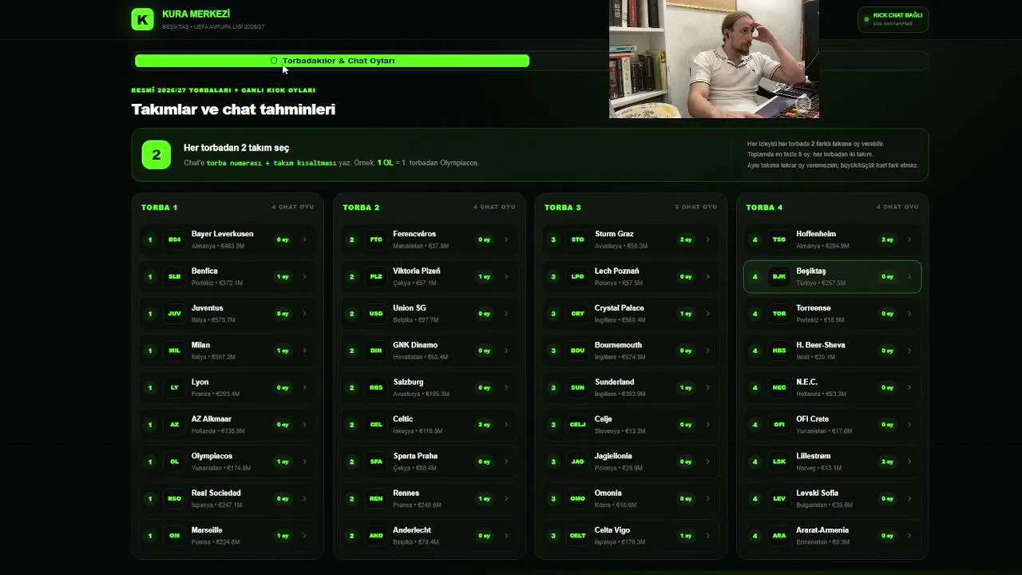Open the Torbadakiler & Chat Oyları tab
Viewport: 1022px width, 575px height.
(332, 61)
